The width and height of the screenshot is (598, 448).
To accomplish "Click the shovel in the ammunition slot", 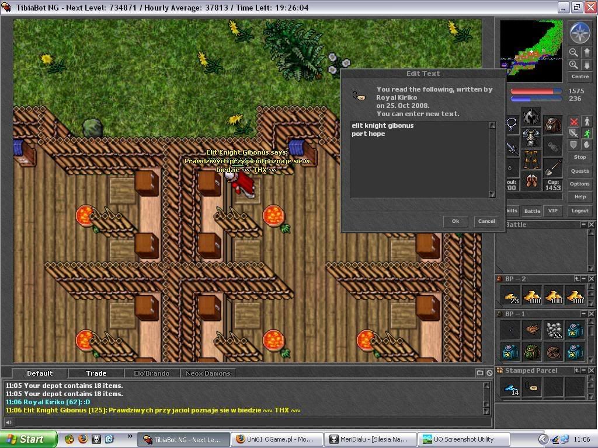I will [553, 167].
